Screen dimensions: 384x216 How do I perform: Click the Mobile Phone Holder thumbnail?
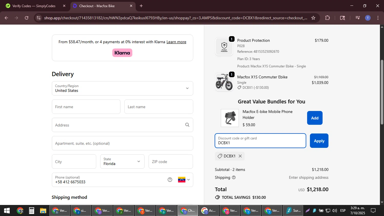click(x=230, y=118)
